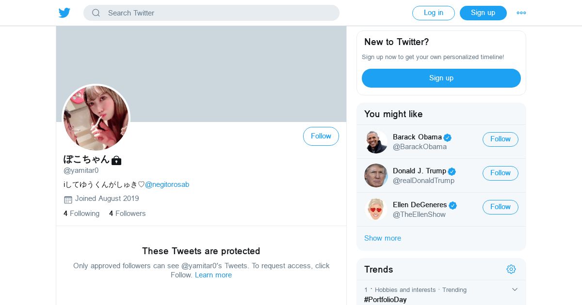The width and height of the screenshot is (582, 305).
Task: Click Ellen DeGeneres's avatar
Action: (x=376, y=210)
